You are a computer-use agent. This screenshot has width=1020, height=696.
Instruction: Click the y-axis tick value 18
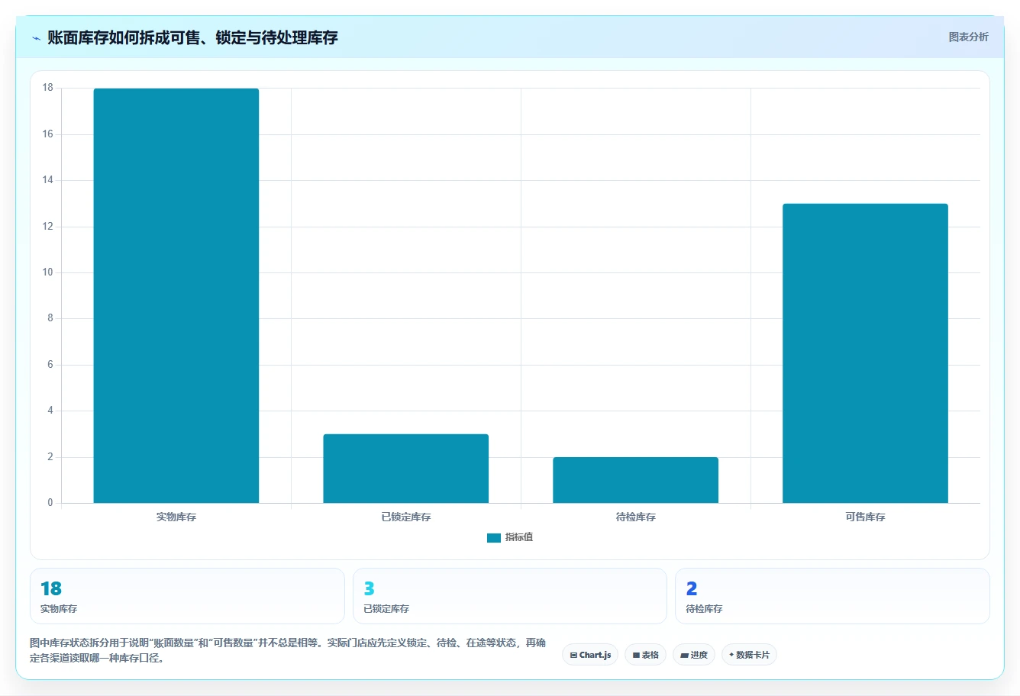click(48, 88)
